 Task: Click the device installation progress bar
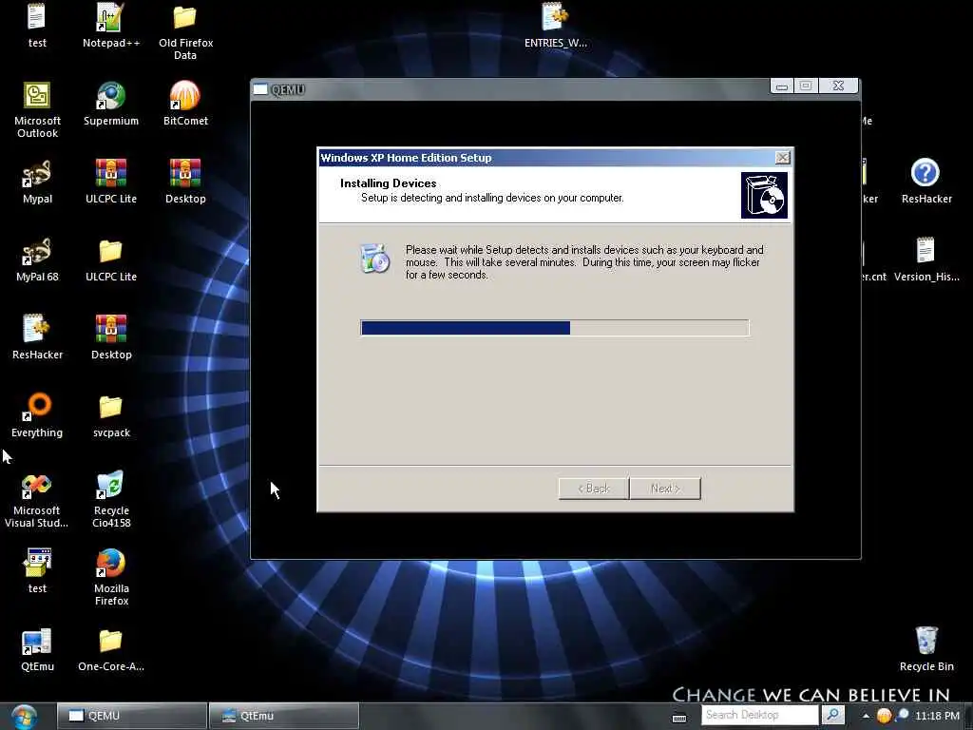click(x=555, y=328)
